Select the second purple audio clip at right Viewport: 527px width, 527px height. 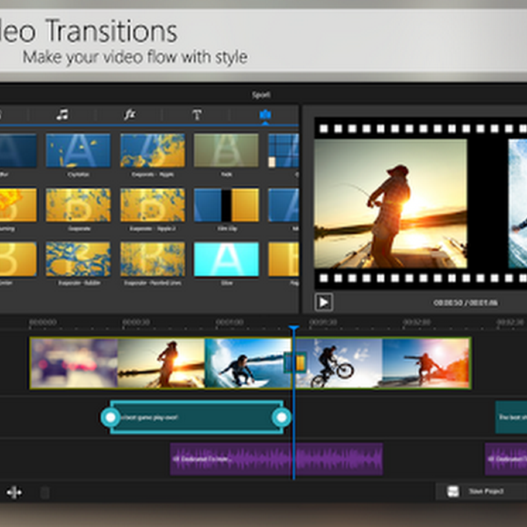click(x=506, y=458)
